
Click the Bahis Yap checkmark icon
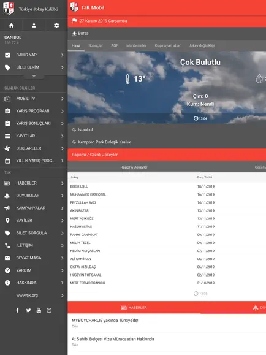click(7, 55)
